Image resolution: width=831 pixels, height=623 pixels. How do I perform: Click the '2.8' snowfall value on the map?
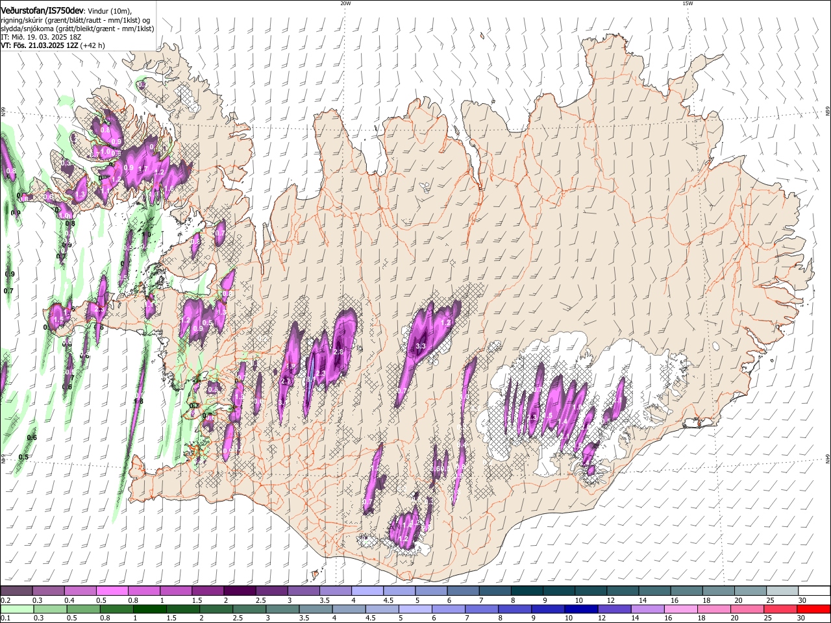tap(338, 352)
